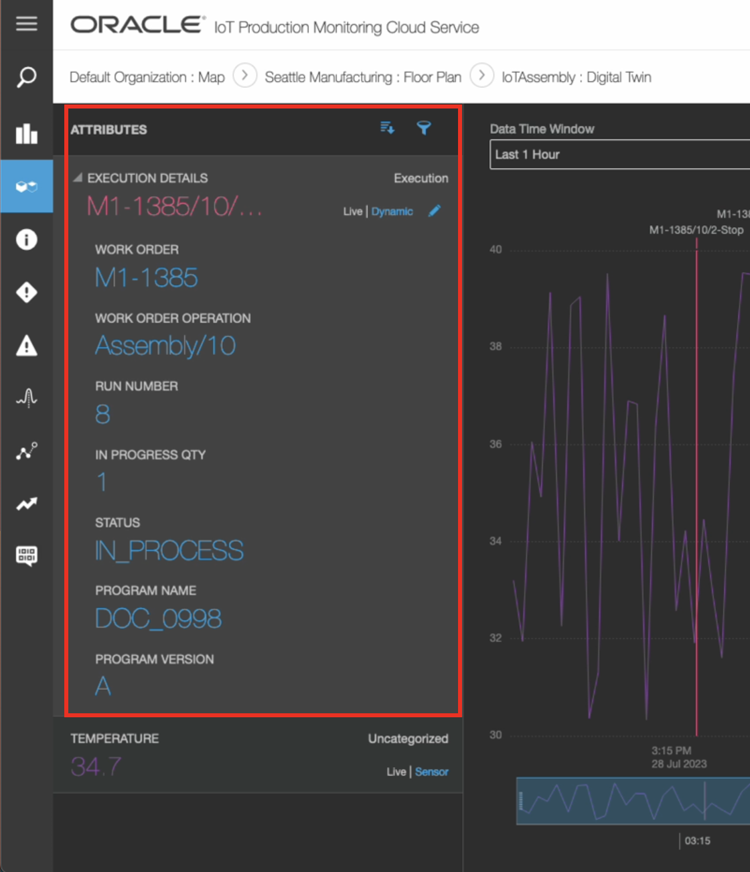Viewport: 750px width, 872px height.
Task: Select IoTAssembly : Digital Twin breadcrumb
Action: pyautogui.click(x=577, y=77)
